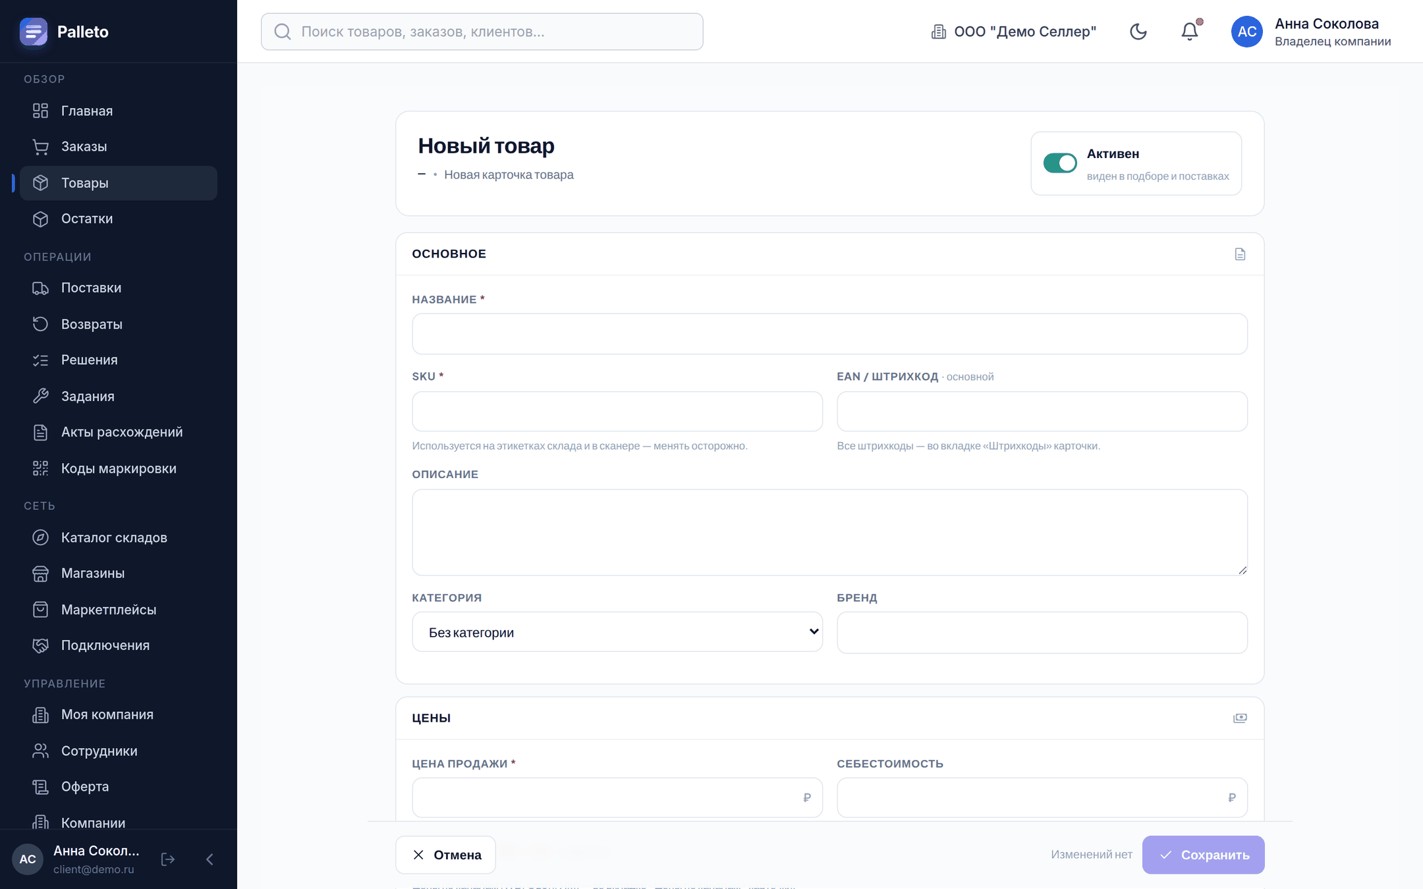
Task: Click the company building icon in header
Action: pyautogui.click(x=938, y=32)
